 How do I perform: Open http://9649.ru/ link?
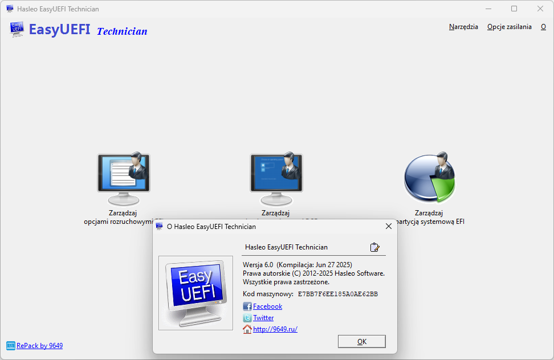point(275,329)
